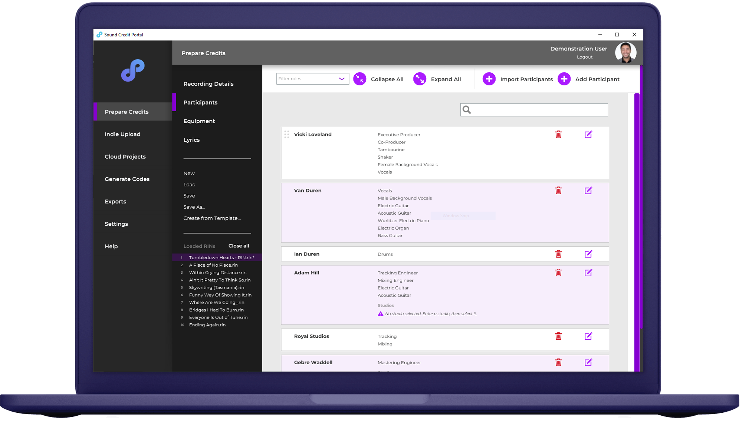Select Bridges I Had To Burn.rin

click(217, 310)
